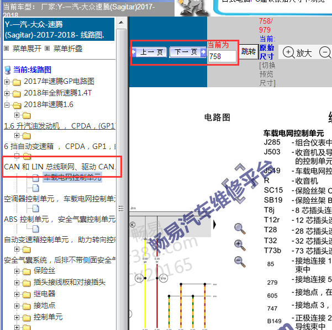This screenshot has width=332, height=330.
Task: Click the SC15 保险丝架 legend row
Action: pyautogui.click(x=298, y=190)
